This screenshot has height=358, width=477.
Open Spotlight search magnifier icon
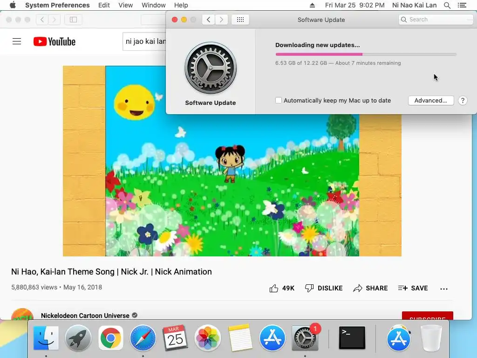coord(447,5)
